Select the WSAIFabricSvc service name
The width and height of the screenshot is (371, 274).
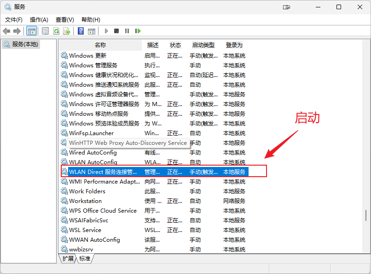(88, 220)
